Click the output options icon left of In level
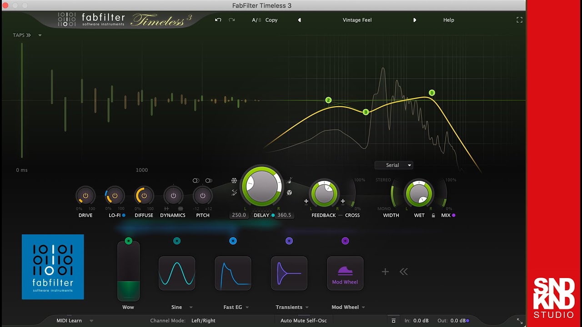Viewport: 582px width, 327px height. click(x=394, y=321)
